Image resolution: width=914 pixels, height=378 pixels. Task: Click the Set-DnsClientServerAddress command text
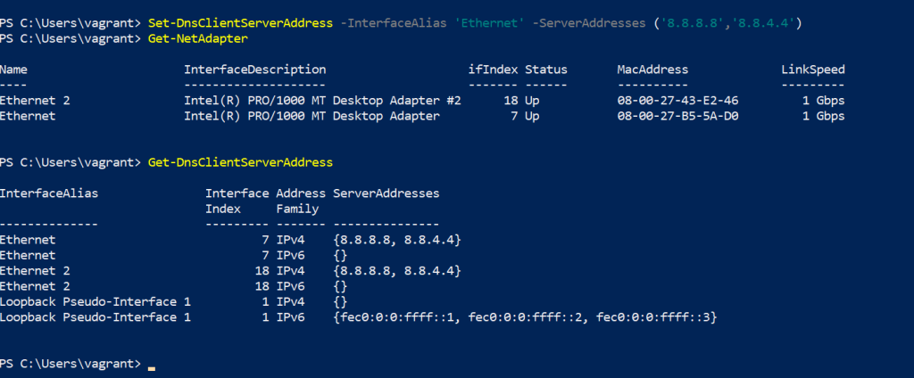(240, 23)
